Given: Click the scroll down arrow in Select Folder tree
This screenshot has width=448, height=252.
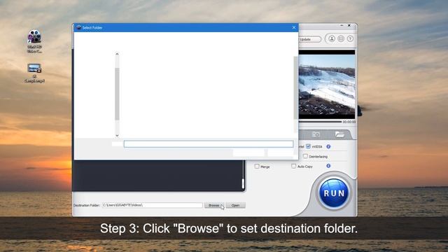Looking at the screenshot, I should (x=117, y=135).
